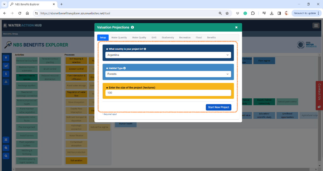Image resolution: width=323 pixels, height=171 pixels.
Task: Open the Chrome three-dot menu
Action: coord(318,13)
